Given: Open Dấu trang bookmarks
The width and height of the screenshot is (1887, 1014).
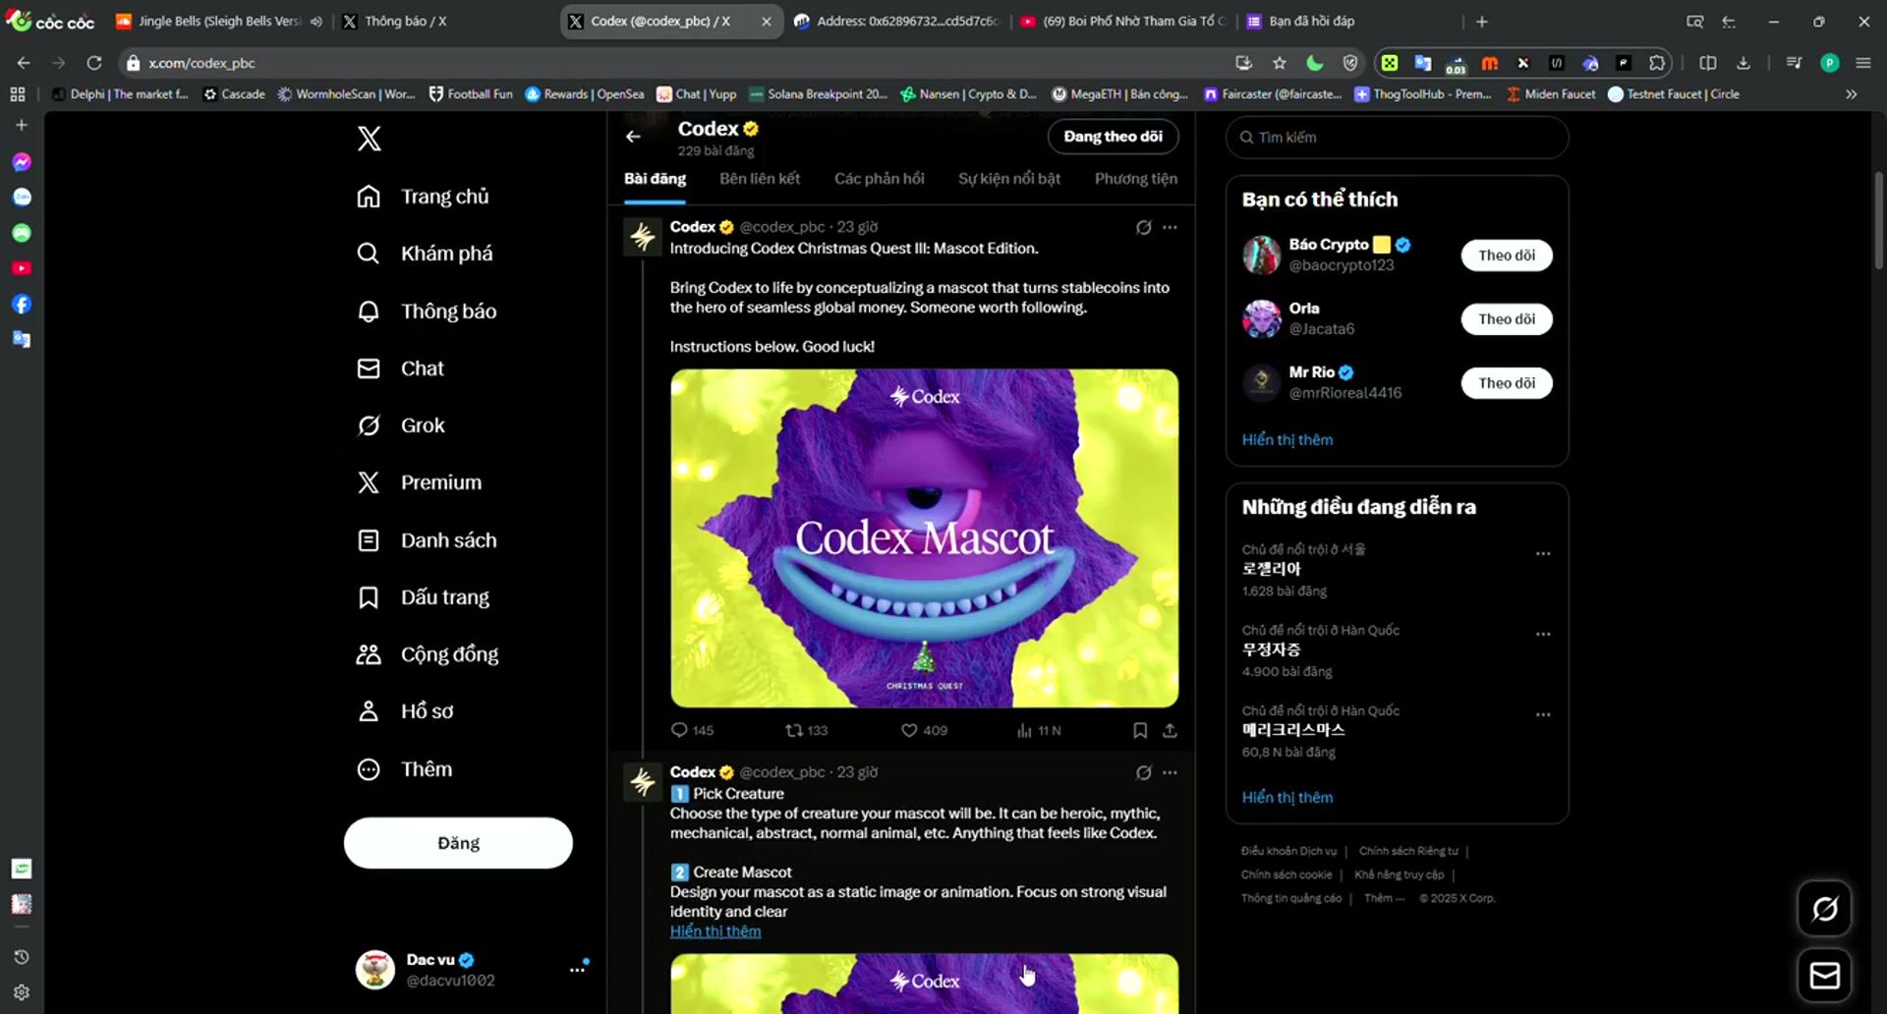Looking at the screenshot, I should click(423, 597).
